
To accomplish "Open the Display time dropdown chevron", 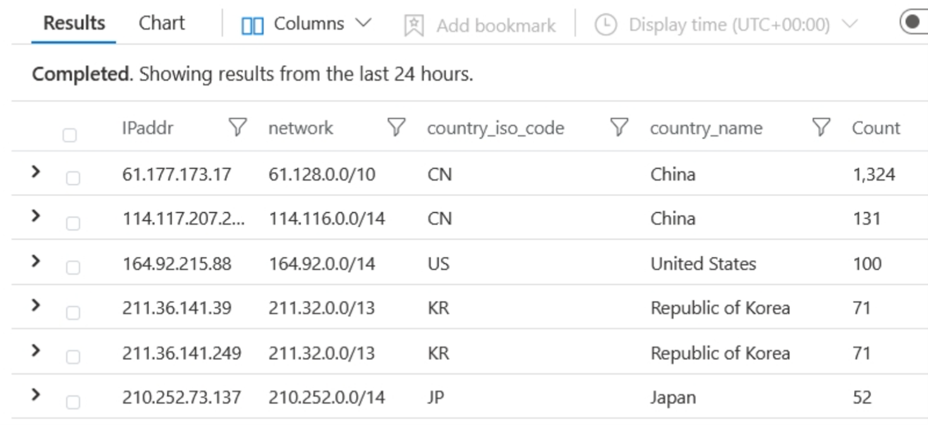I will tap(850, 25).
